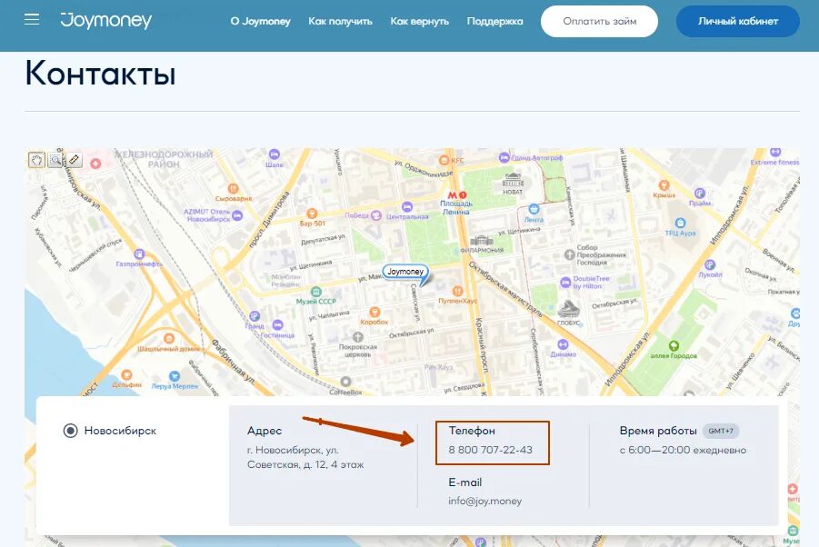The width and height of the screenshot is (819, 547).
Task: Click the Прайм fuel station icon
Action: coord(700,194)
